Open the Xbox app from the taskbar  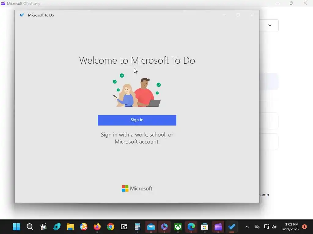[x=178, y=227]
